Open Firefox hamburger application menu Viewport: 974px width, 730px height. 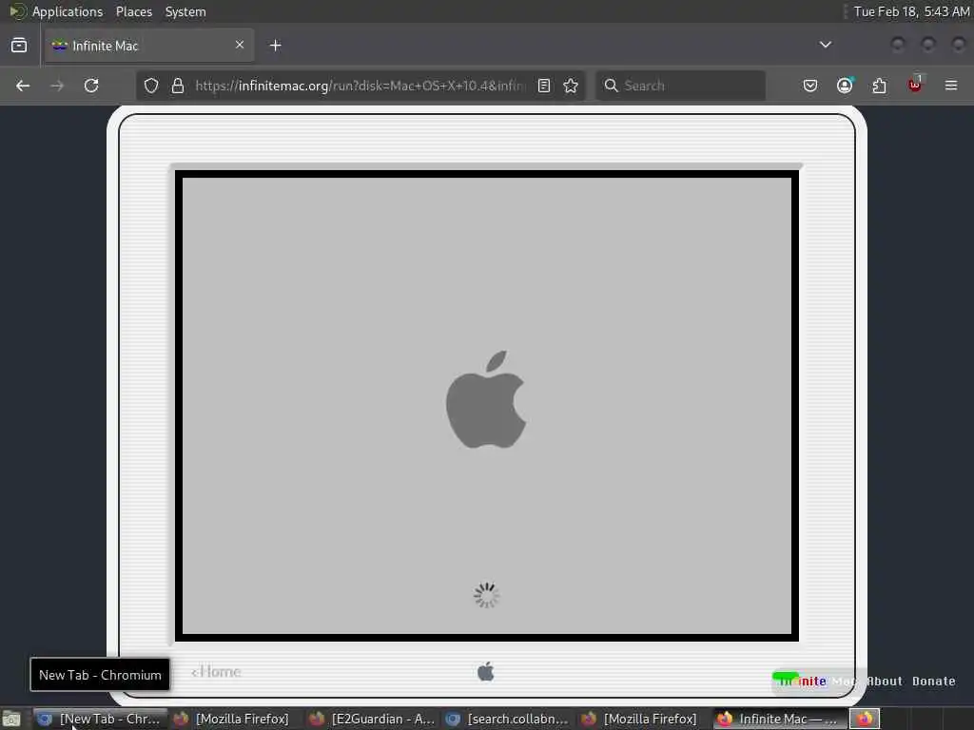951,86
